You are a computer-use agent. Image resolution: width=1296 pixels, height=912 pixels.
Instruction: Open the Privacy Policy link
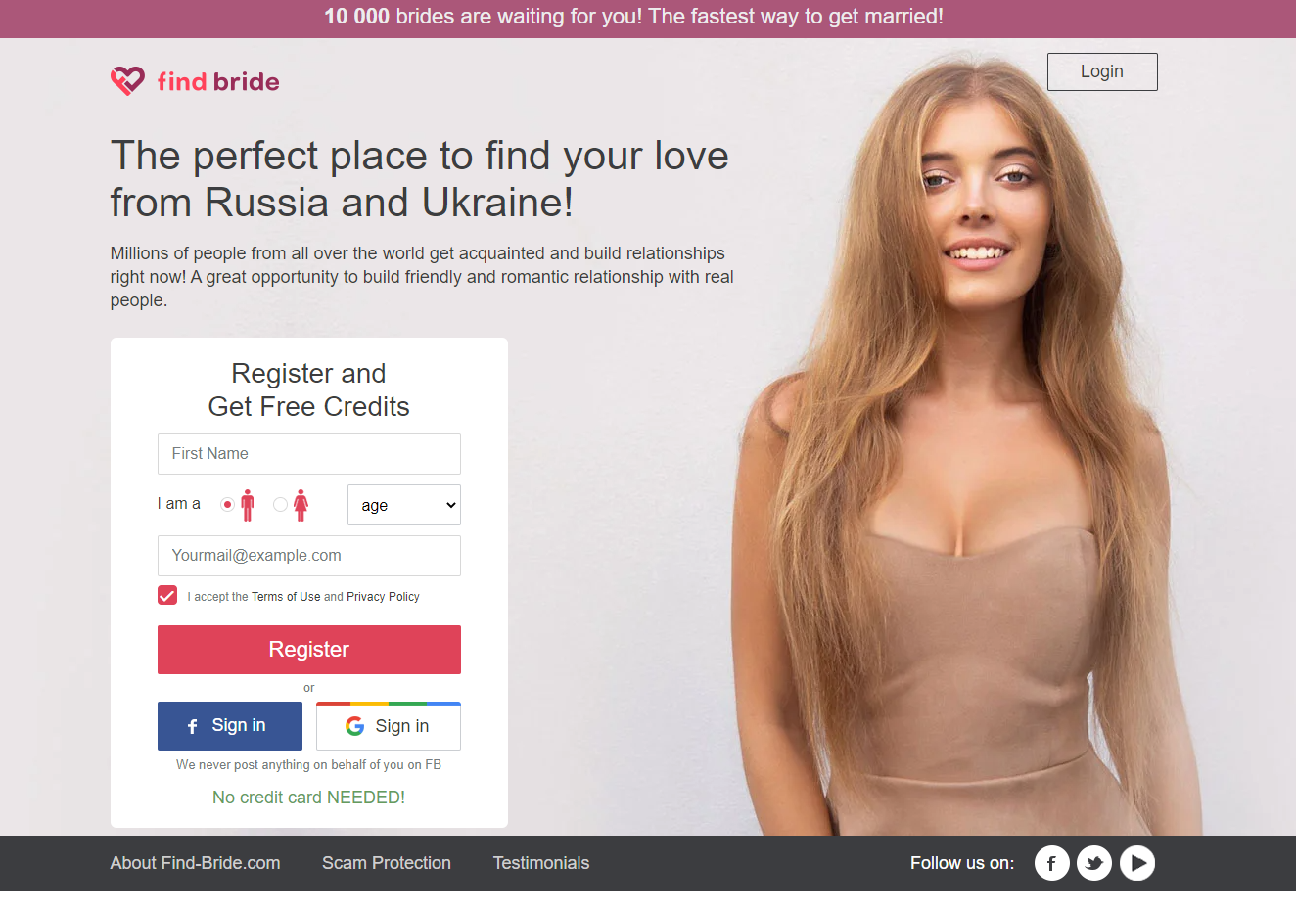tap(383, 597)
